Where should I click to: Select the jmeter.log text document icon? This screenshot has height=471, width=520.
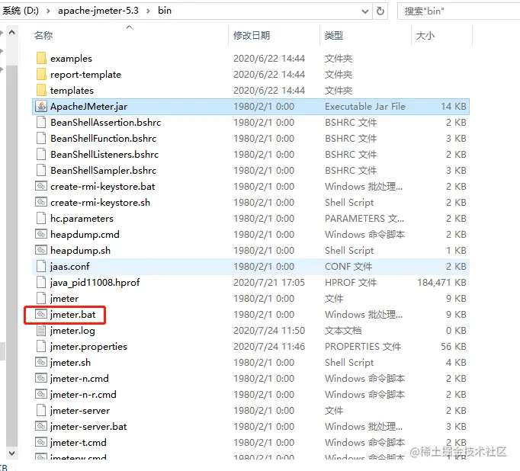click(x=41, y=331)
